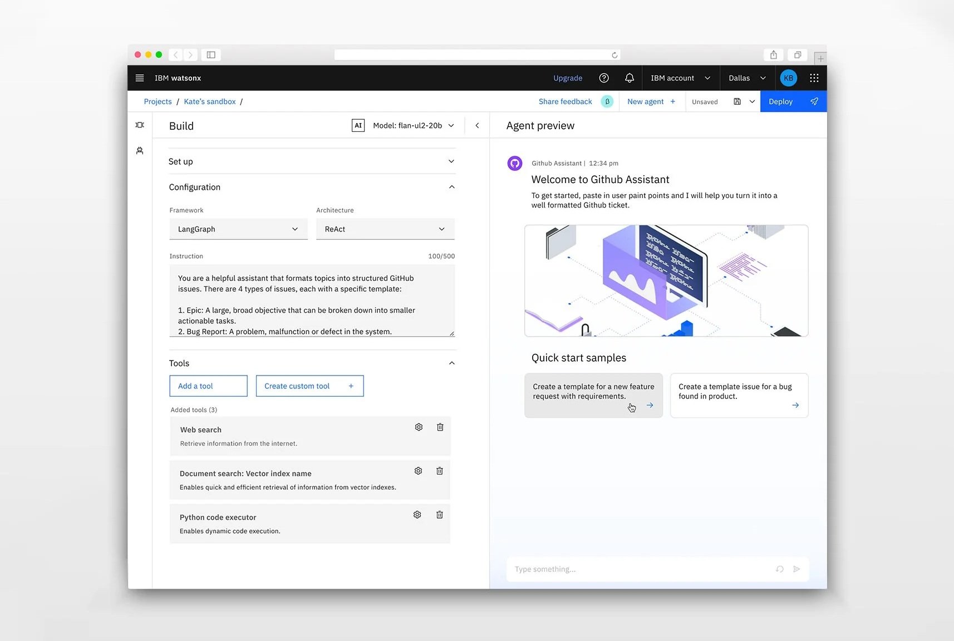This screenshot has width=954, height=641.
Task: Click the Deploy button
Action: tap(793, 101)
